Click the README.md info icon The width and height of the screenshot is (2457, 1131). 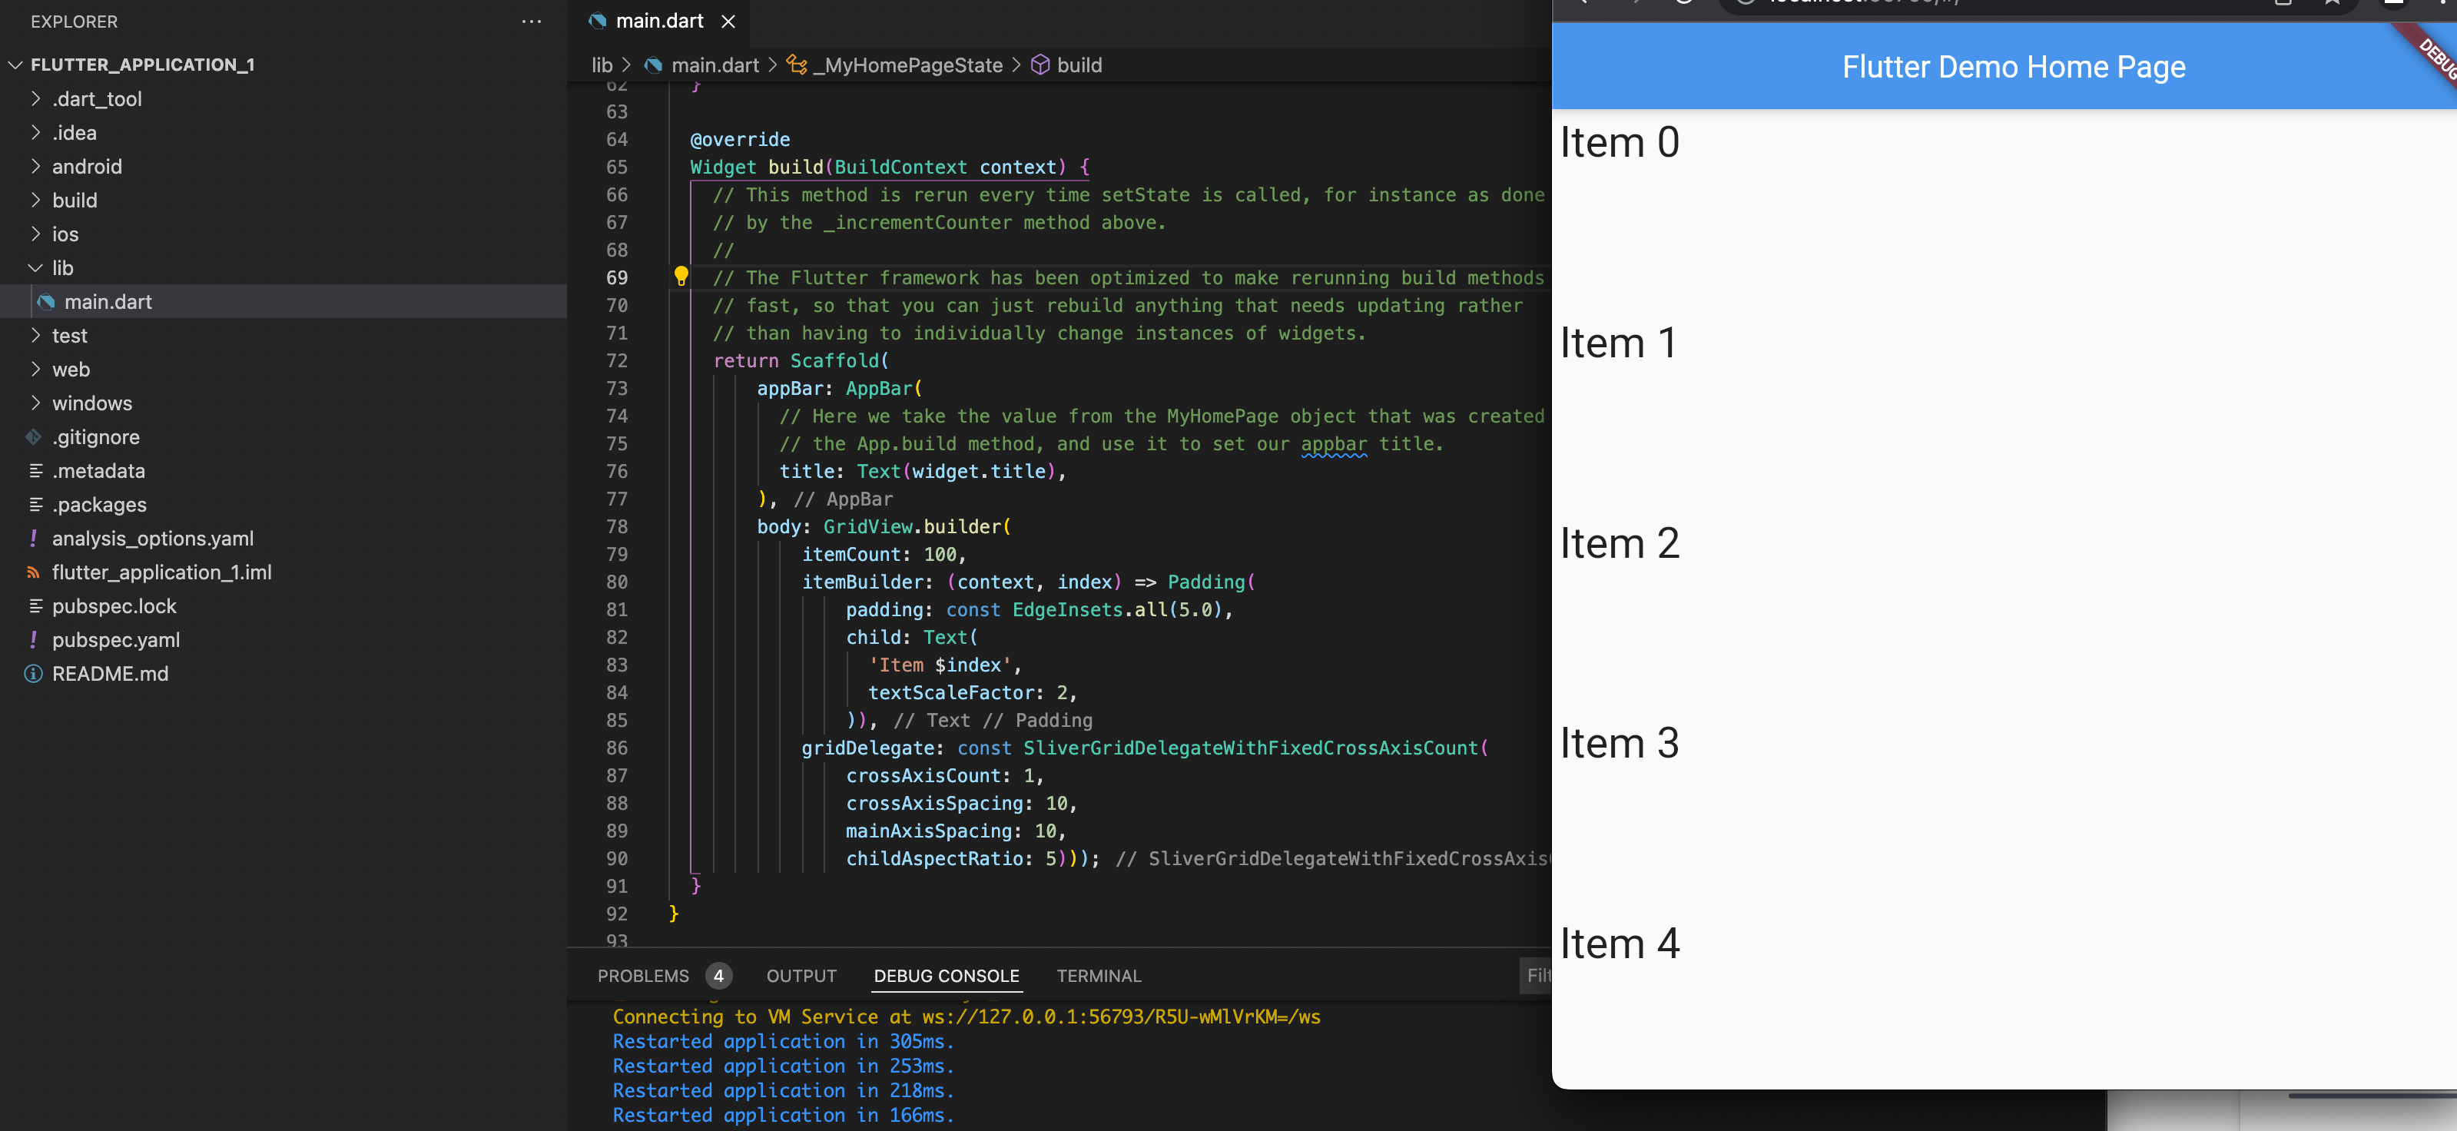click(x=33, y=674)
